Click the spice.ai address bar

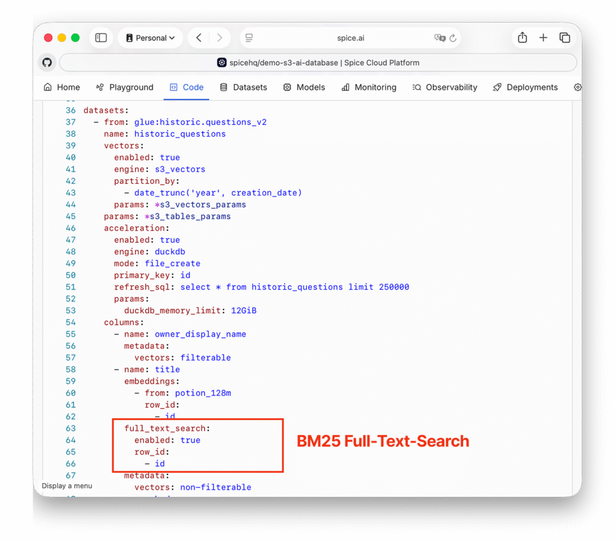point(350,38)
